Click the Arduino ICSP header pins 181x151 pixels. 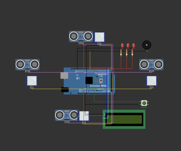97,81
